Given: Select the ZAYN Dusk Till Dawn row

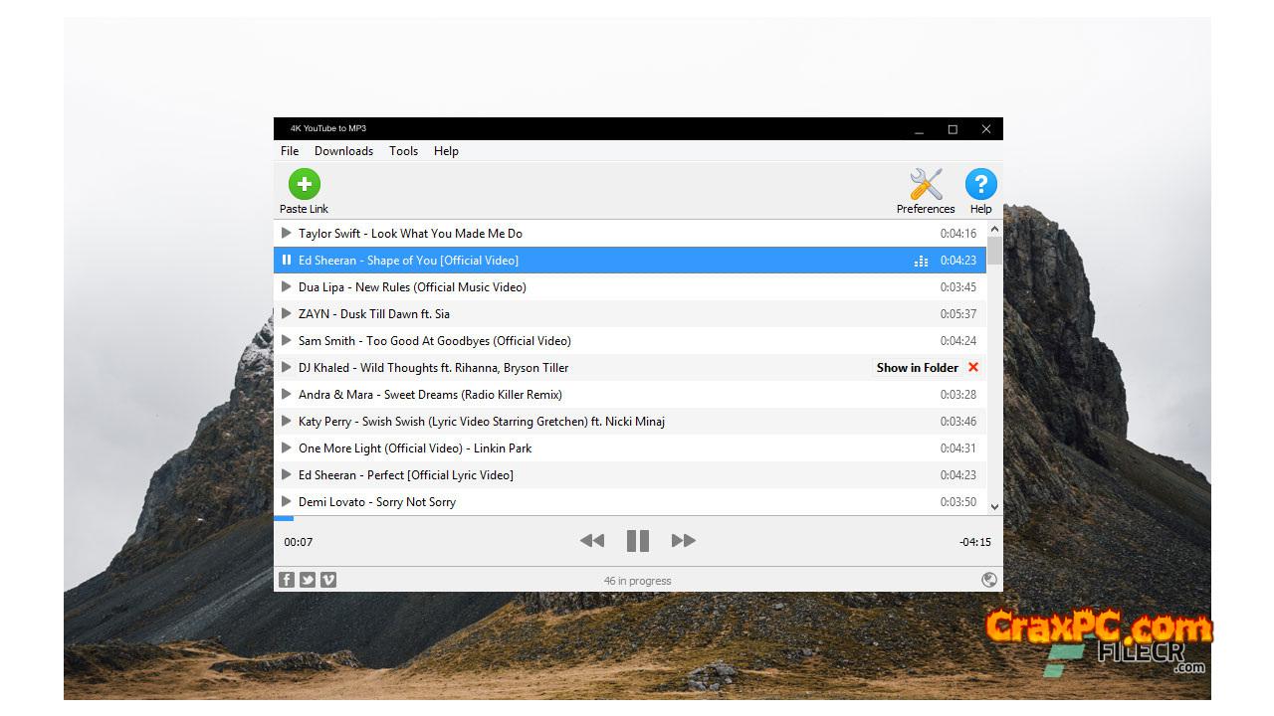Looking at the screenshot, I should coord(597,314).
